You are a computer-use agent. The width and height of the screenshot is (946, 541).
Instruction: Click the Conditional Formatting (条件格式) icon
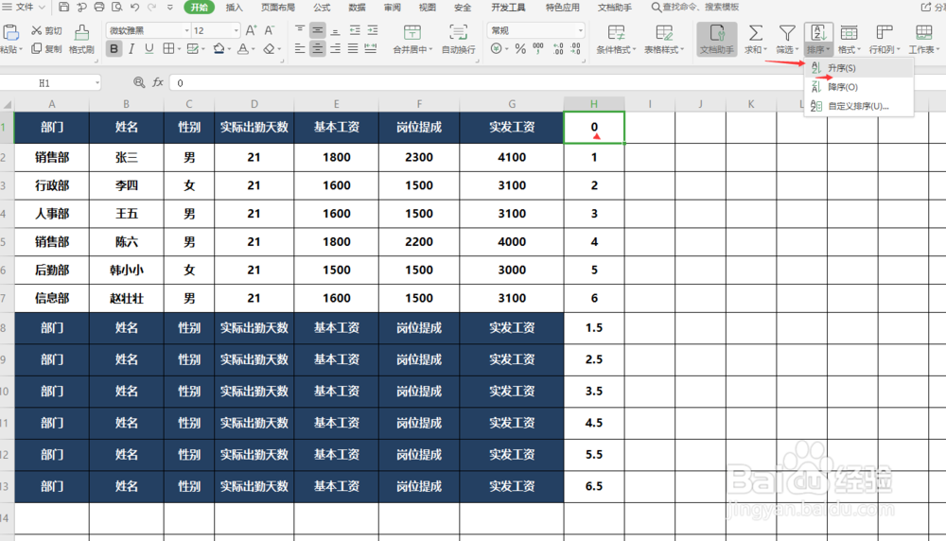coord(616,32)
